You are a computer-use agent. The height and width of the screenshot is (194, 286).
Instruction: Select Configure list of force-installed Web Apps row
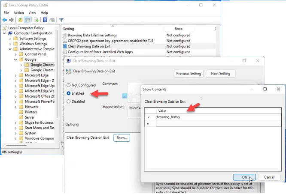[x=139, y=52]
